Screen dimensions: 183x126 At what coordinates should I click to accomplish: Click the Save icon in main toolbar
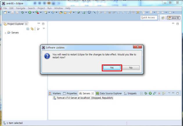[x=12, y=12]
